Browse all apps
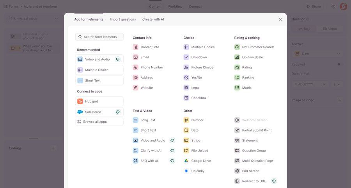 tap(99, 122)
